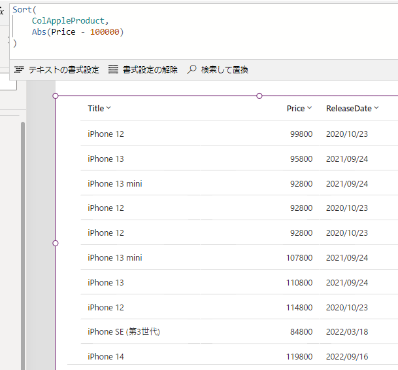Click iPhone 12 row priced 114800
This screenshot has width=398, height=370.
click(239, 307)
